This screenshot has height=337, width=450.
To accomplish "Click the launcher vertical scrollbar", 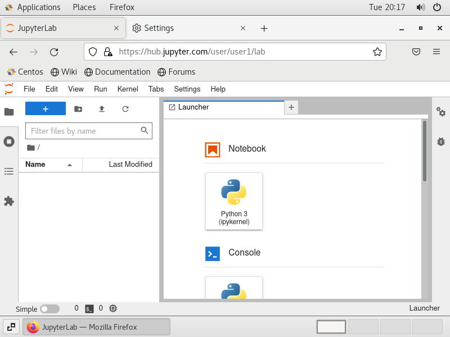I will tap(425, 151).
